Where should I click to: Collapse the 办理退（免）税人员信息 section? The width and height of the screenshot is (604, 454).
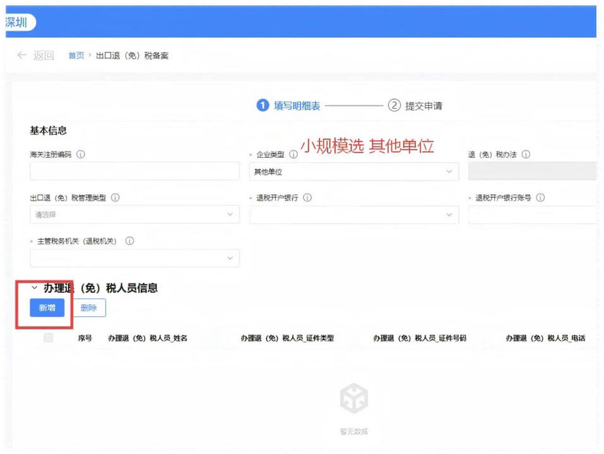point(34,288)
